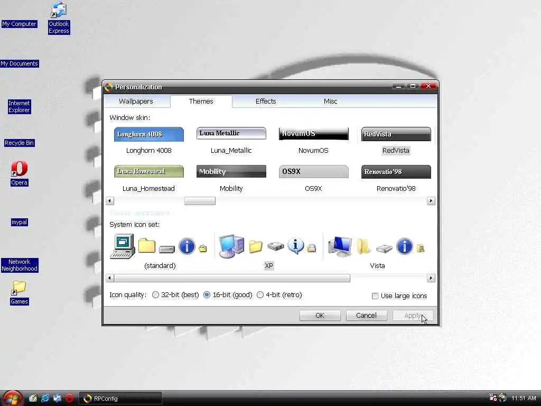Choose the Longhorn 4008 window skin
Screen dimensions: 541x406
[x=148, y=134]
